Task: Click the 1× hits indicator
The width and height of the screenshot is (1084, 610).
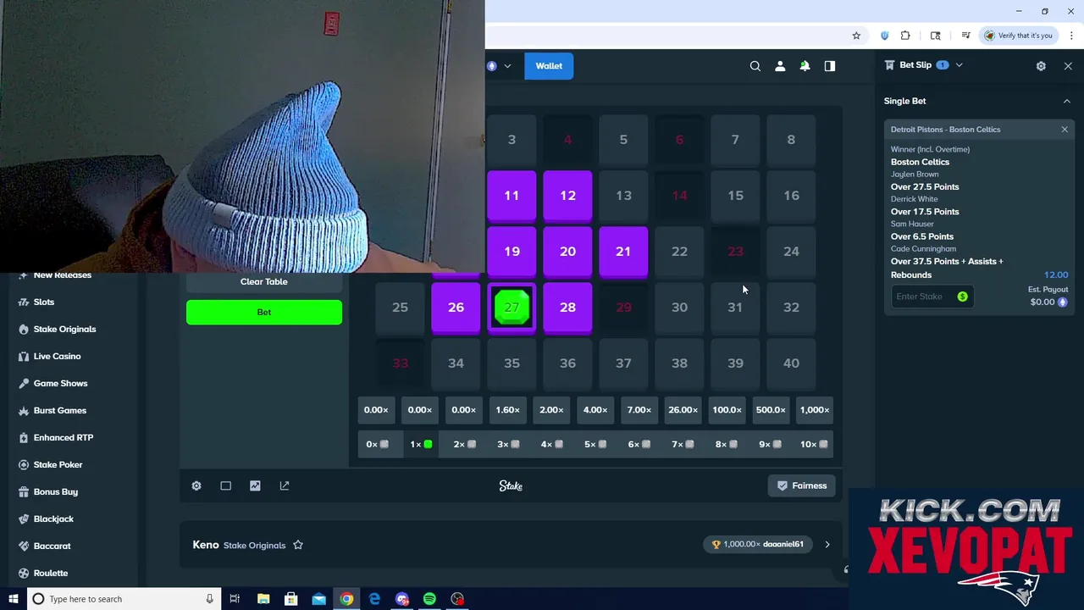Action: tap(422, 444)
